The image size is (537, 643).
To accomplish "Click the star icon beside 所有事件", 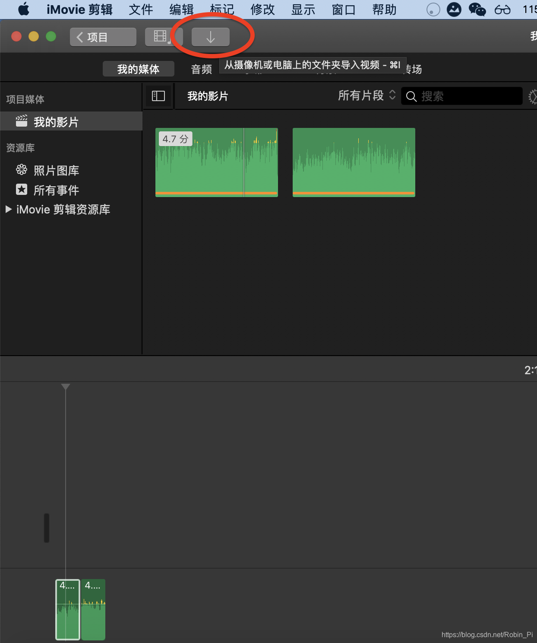I will [22, 189].
